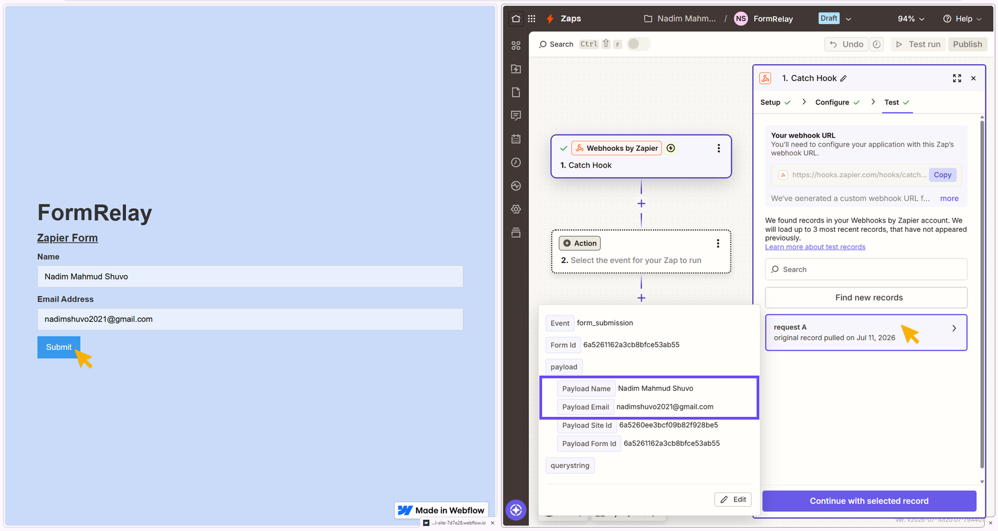Click the Made in Webflow badge
998x531 pixels.
click(442, 510)
